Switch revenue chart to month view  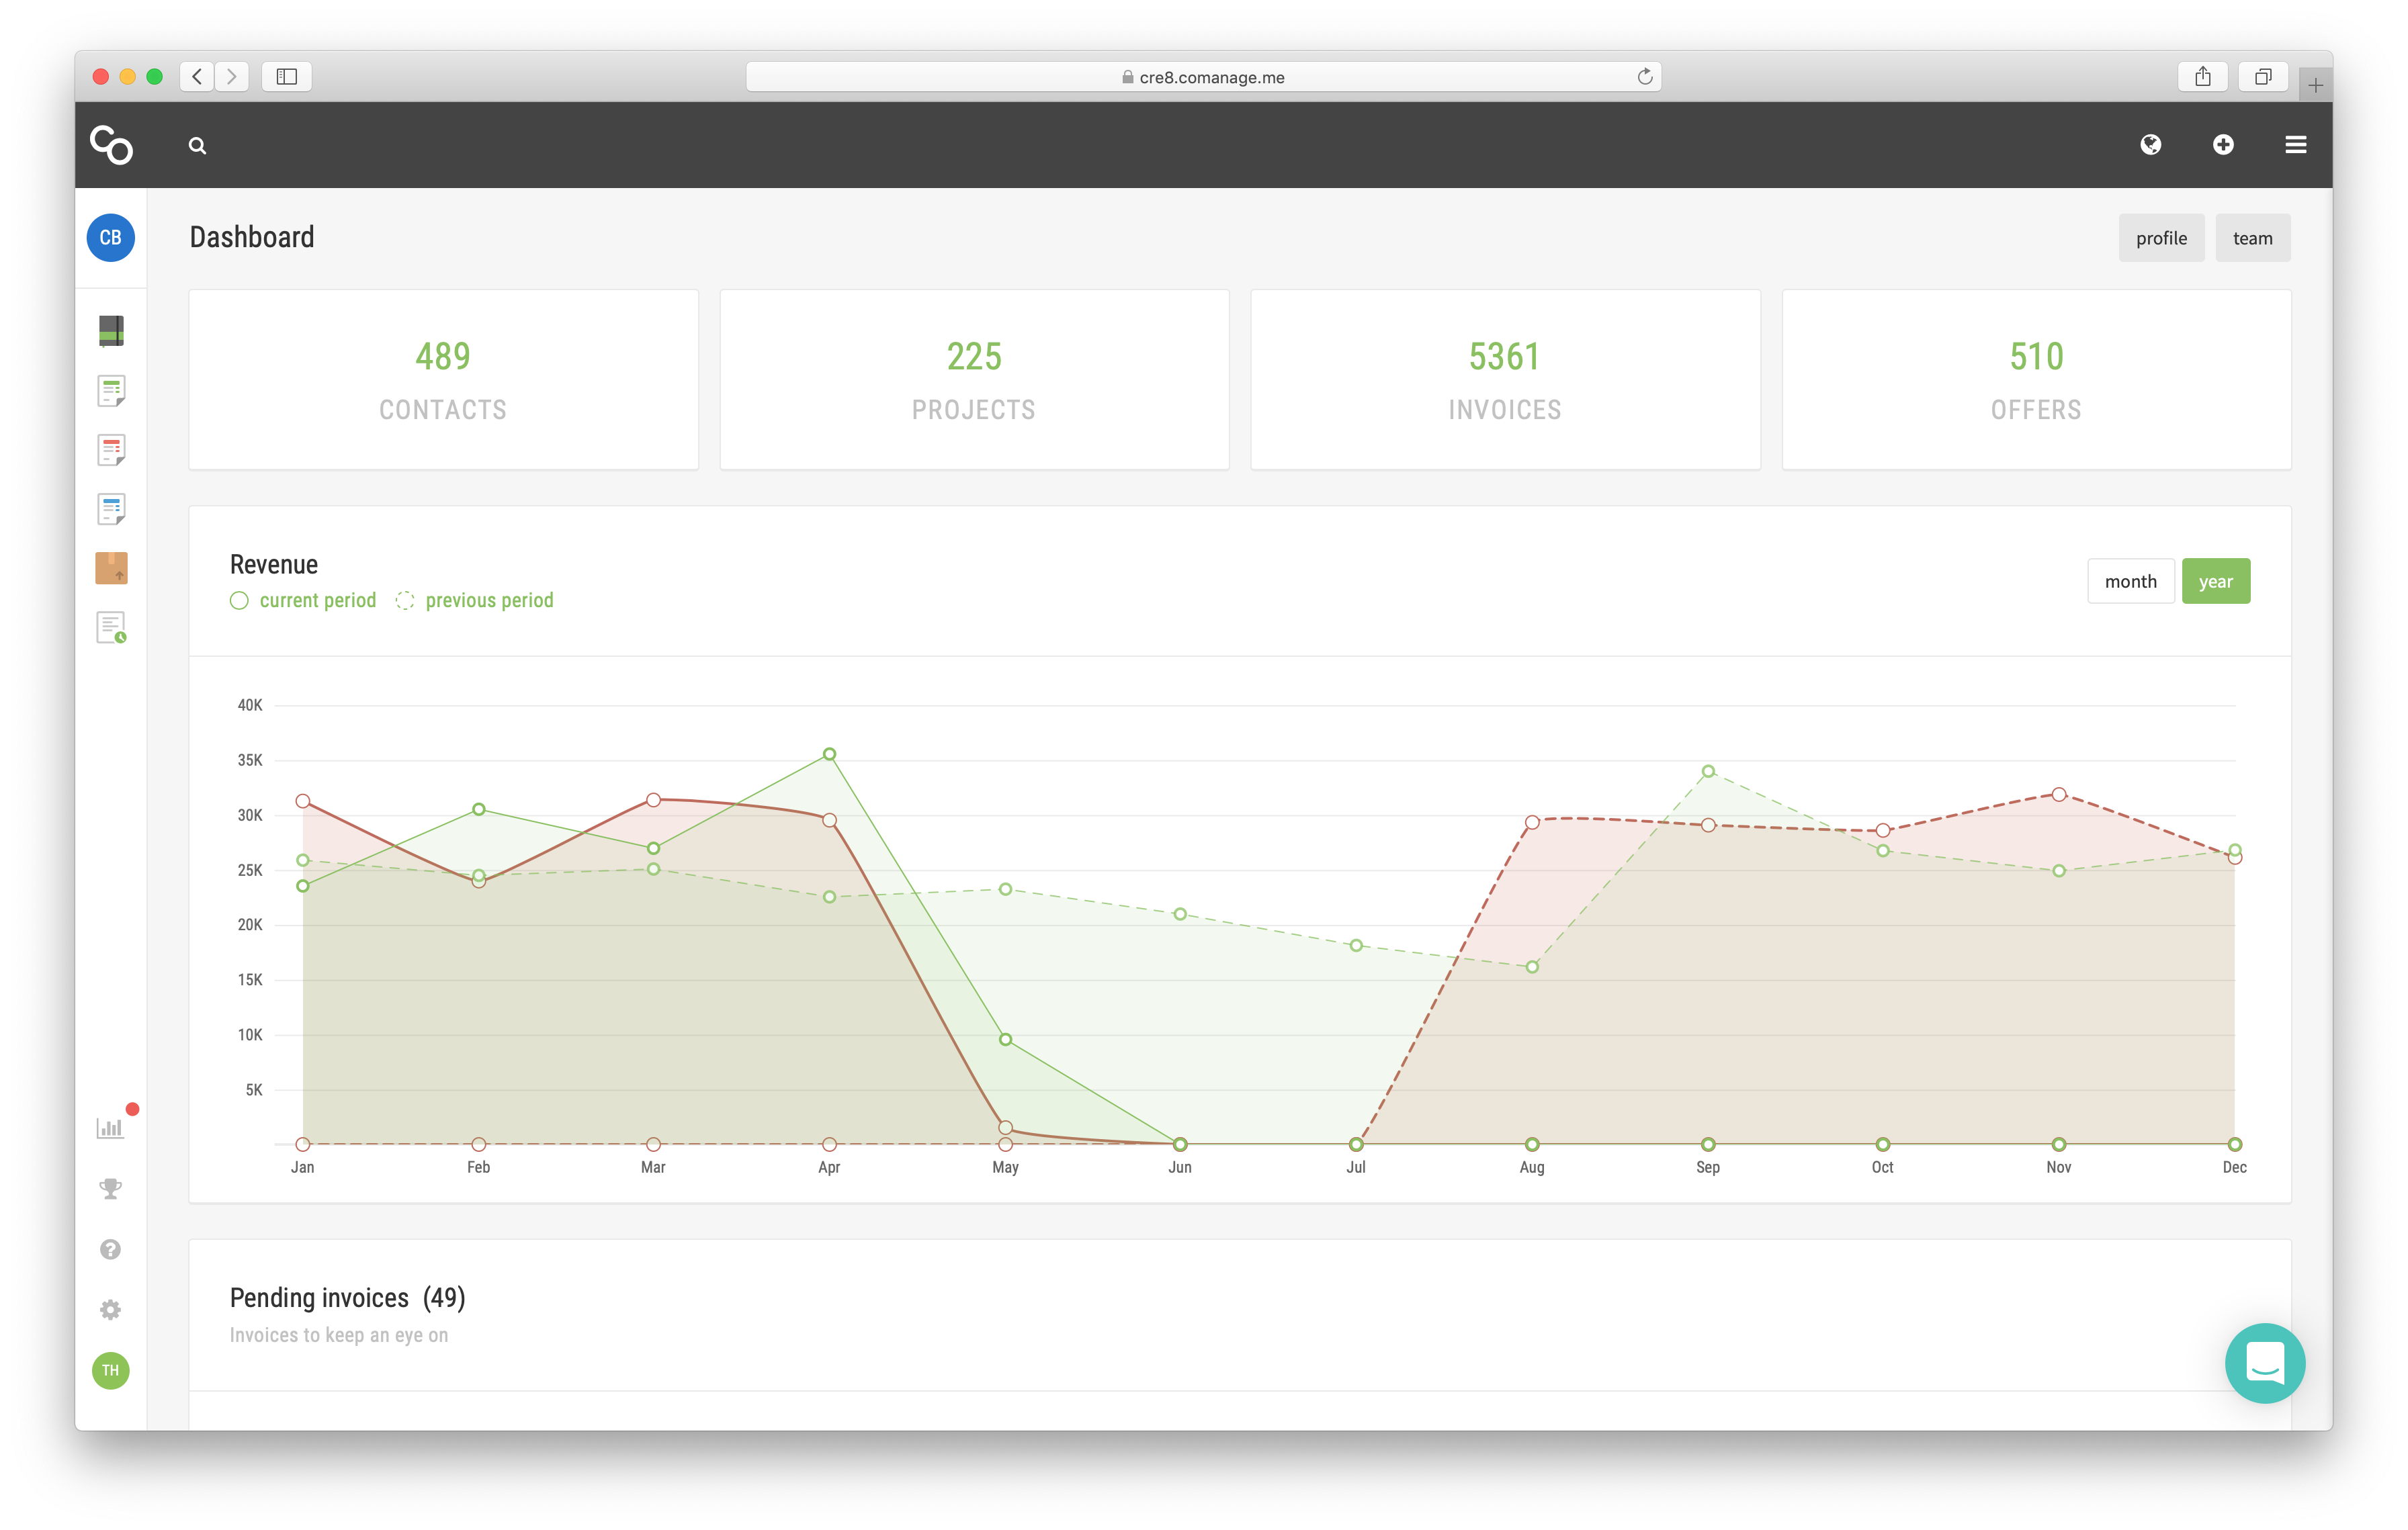2130,582
